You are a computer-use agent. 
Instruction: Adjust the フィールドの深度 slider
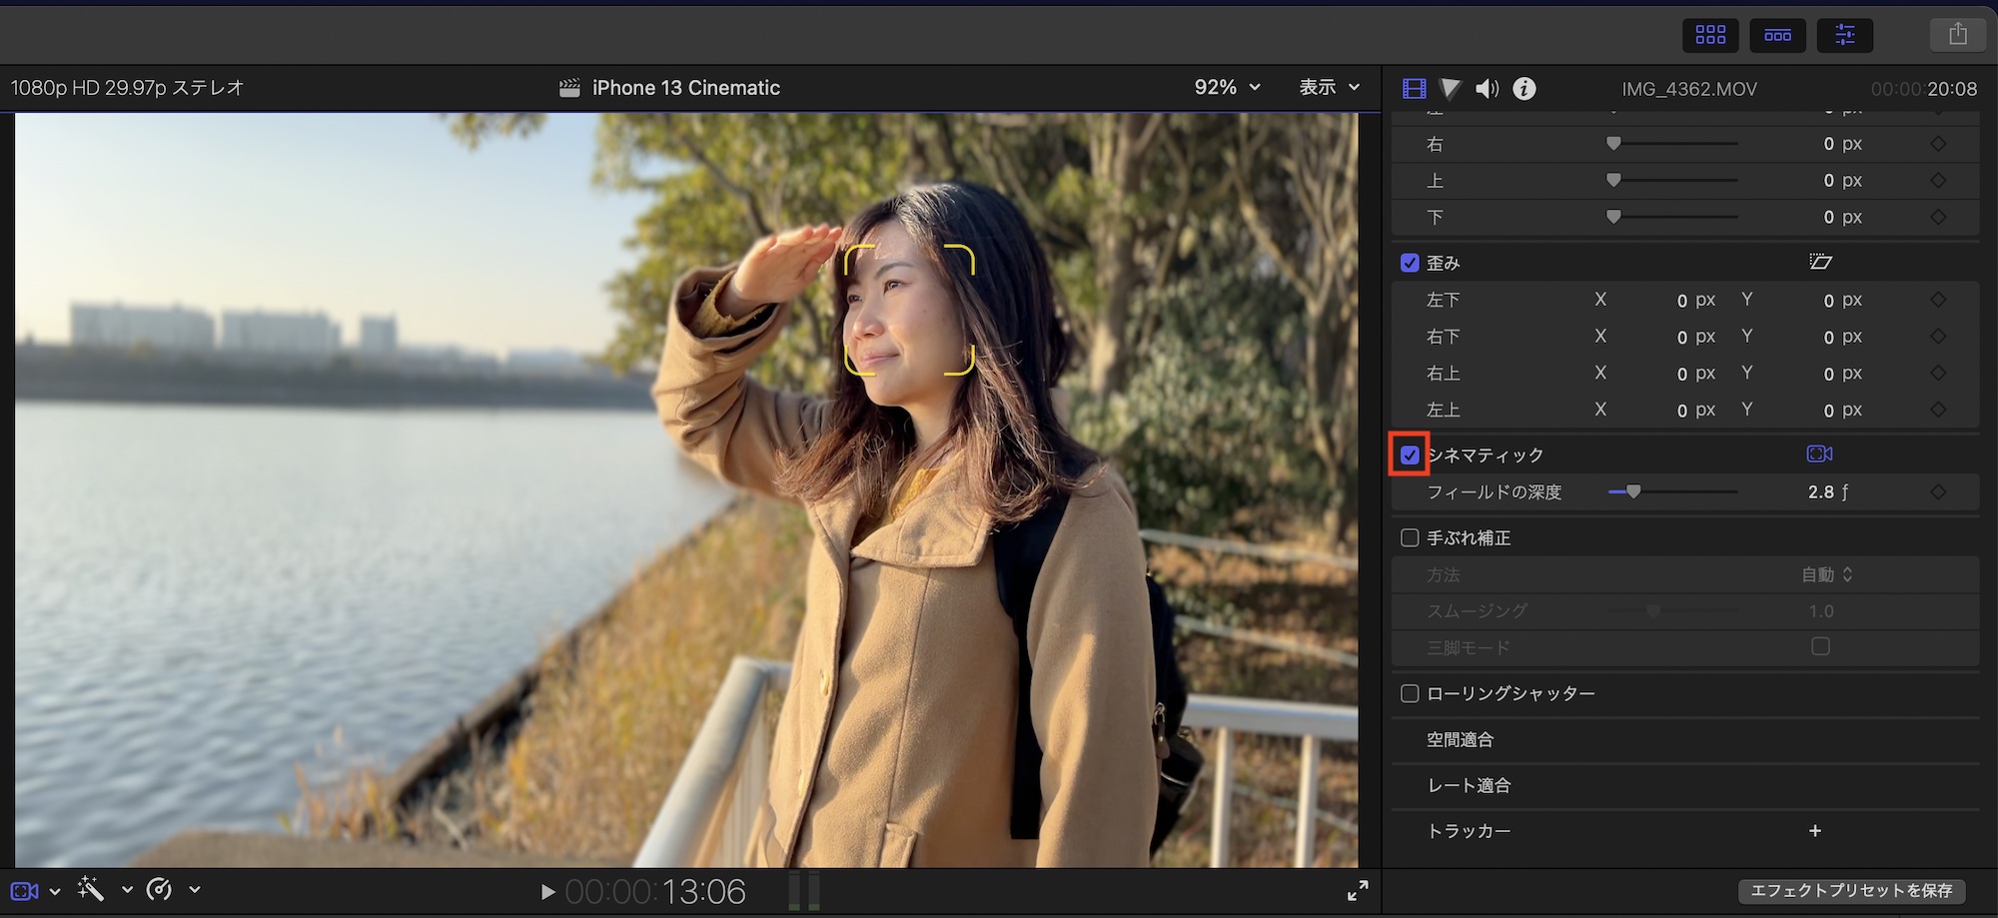coord(1633,491)
